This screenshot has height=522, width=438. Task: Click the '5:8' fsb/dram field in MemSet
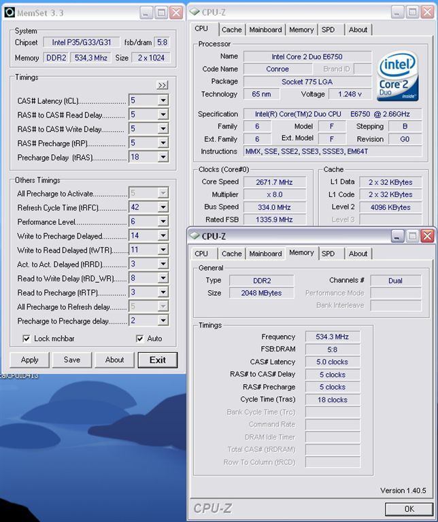163,42
